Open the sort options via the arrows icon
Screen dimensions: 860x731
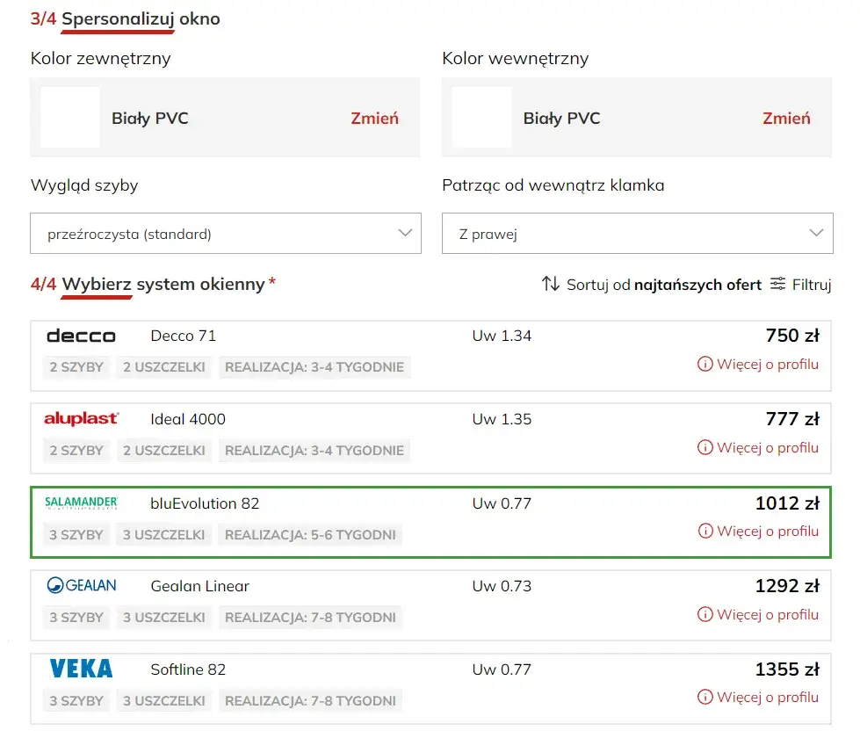tap(550, 284)
